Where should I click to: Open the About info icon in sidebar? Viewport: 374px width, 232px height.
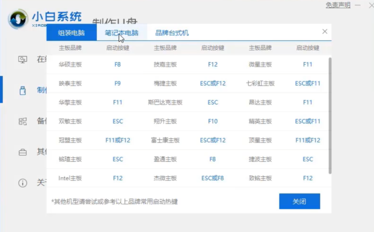[22, 182]
